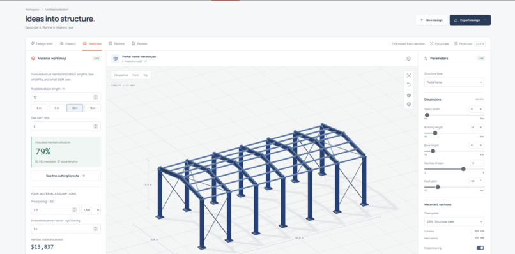
Task: Click the 3D box icon in viewport toolbar
Action: (409, 96)
